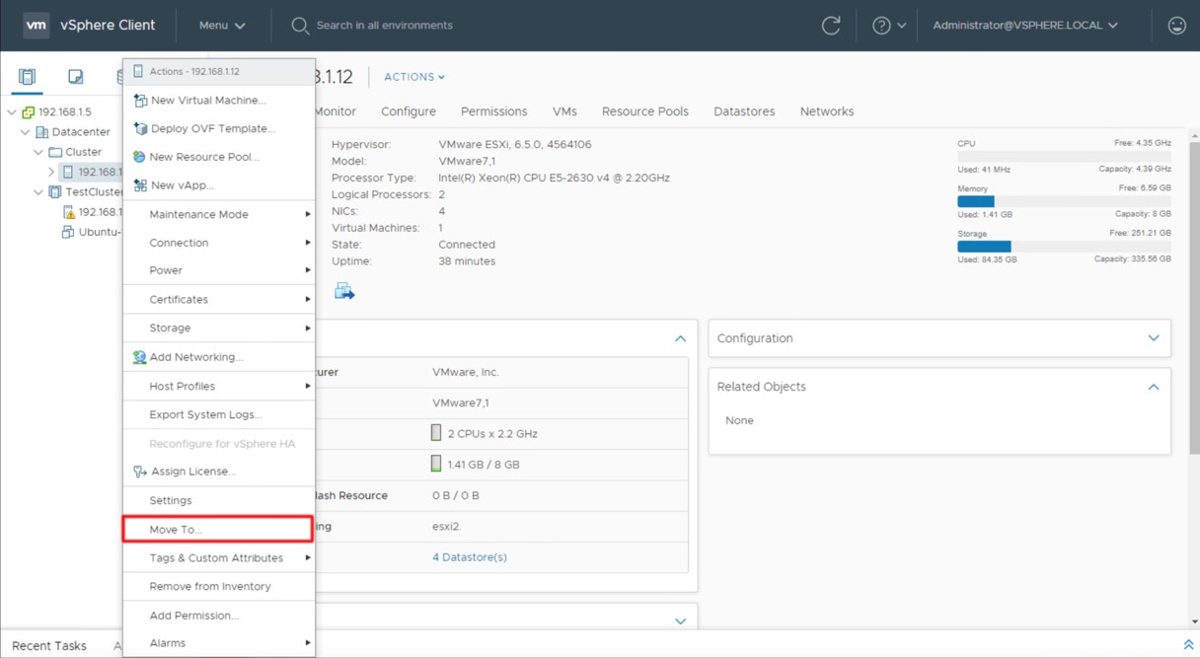
Task: Select VMs and Templates view icon
Action: 75,77
